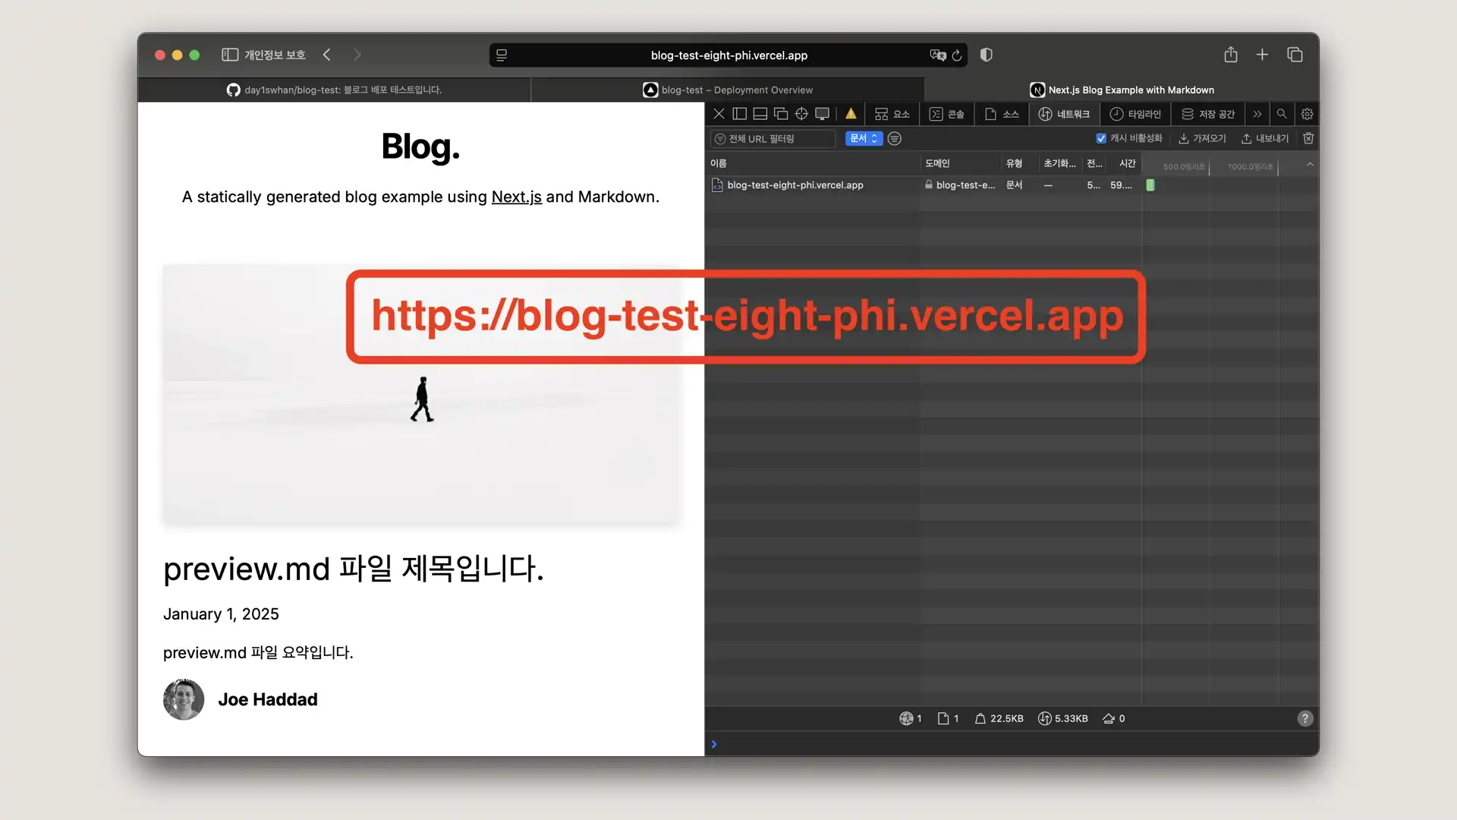Clear network items with trash icon
The width and height of the screenshot is (1457, 820).
[1308, 138]
